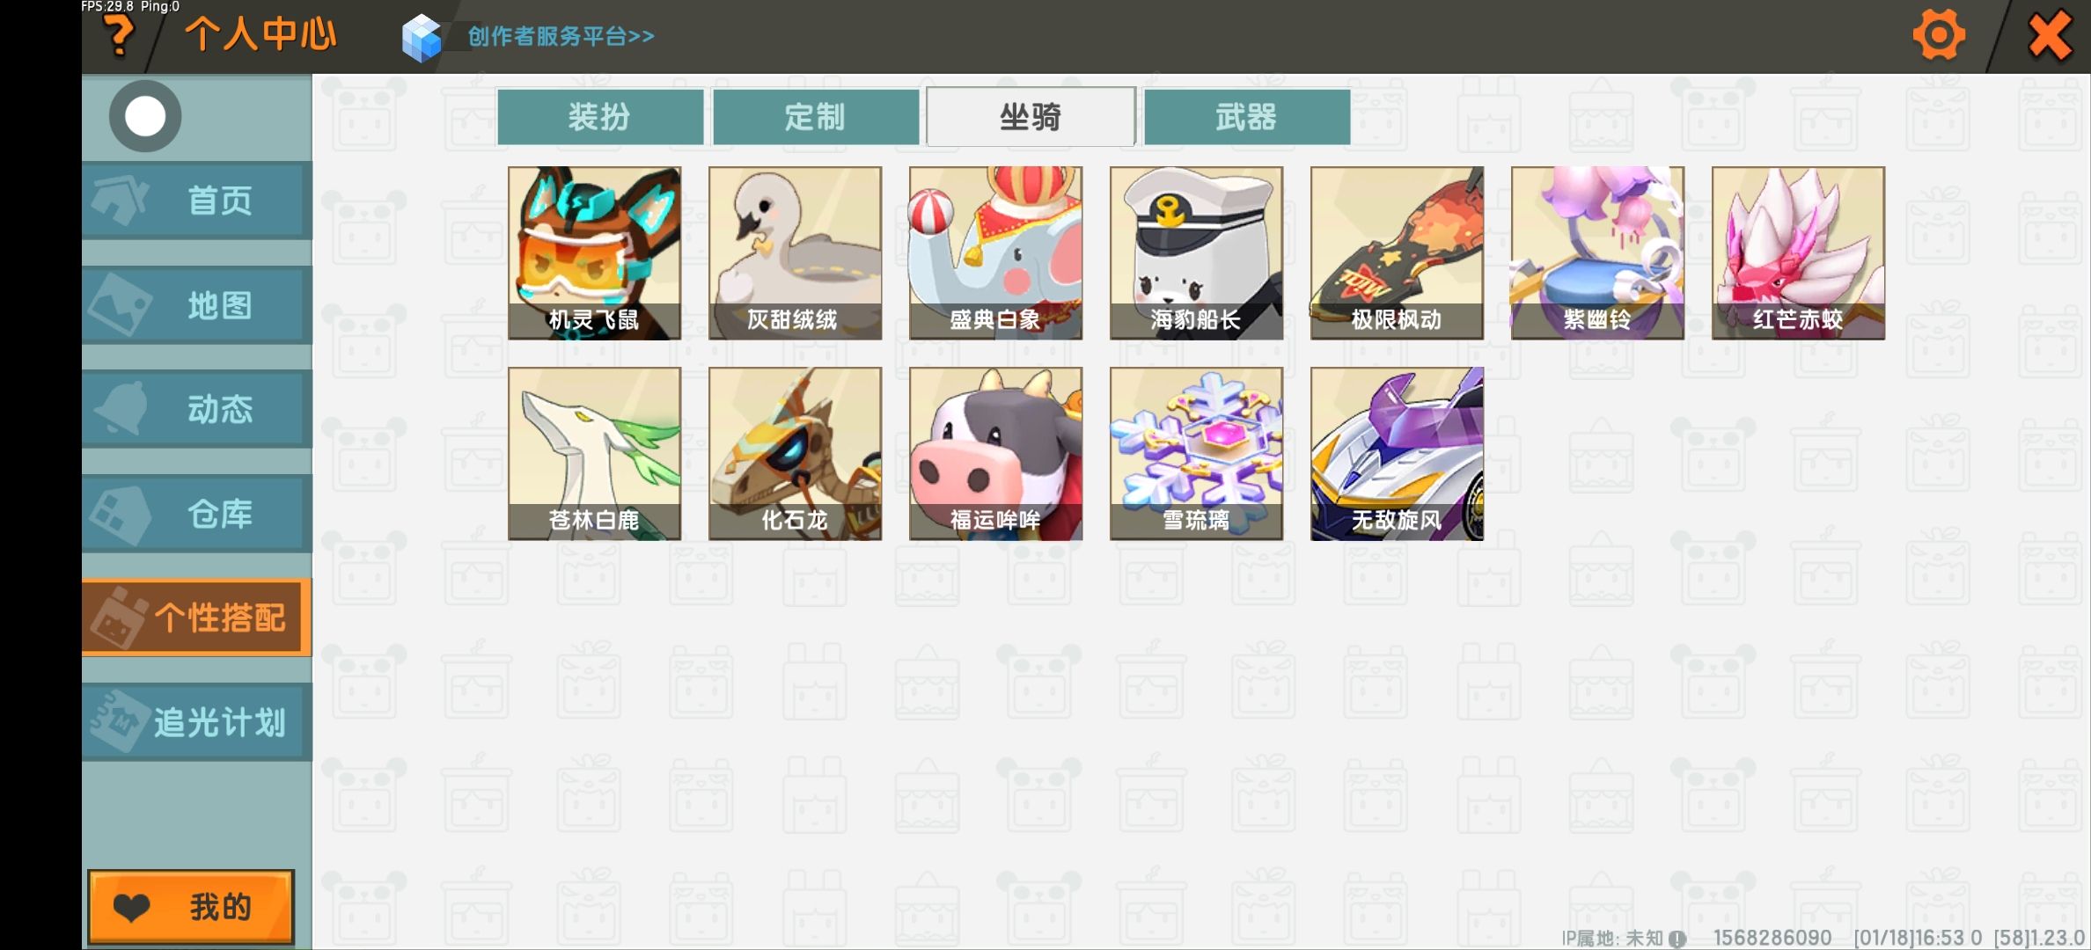Screen dimensions: 2091x950
Task: Tap the round avatar circle in sidebar
Action: point(145,116)
